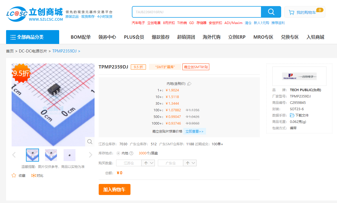
Task: Click the star favorite icon 收藏
Action: 14,175
